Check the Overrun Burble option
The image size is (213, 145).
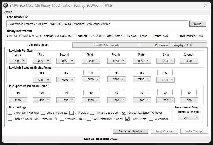pos(62,119)
